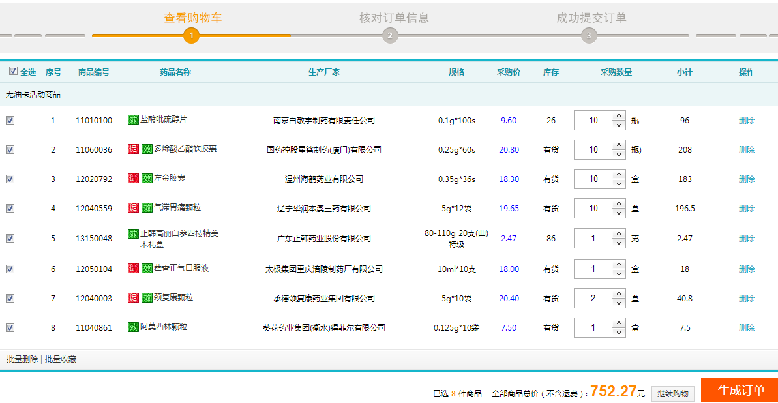Delete item 3 左金胶囊 via 删除
Image resolution: width=778 pixels, height=403 pixels.
click(746, 179)
